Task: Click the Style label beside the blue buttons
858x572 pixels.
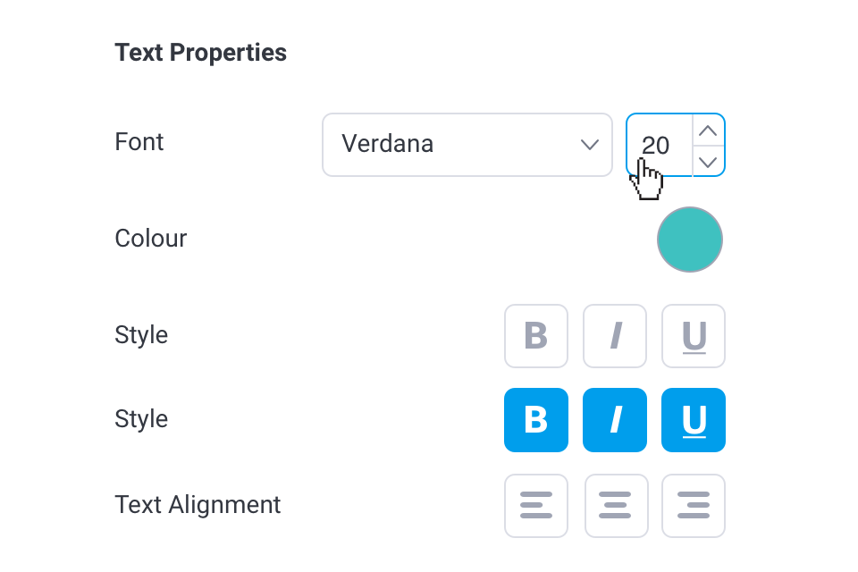Action: (x=141, y=419)
